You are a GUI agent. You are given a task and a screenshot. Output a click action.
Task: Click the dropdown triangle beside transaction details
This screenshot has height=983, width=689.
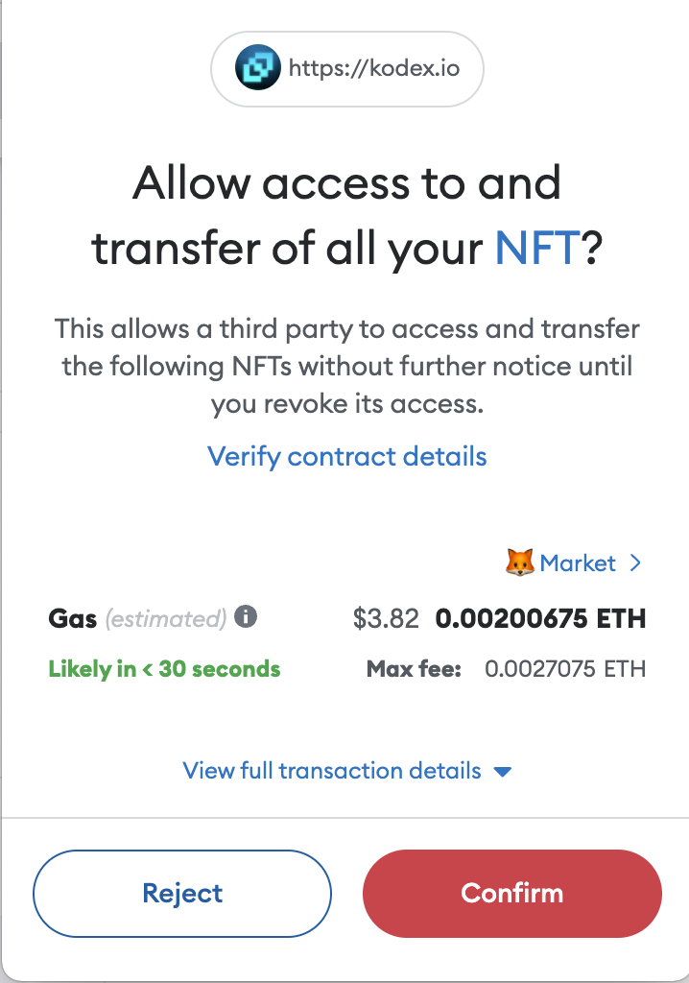pyautogui.click(x=502, y=772)
